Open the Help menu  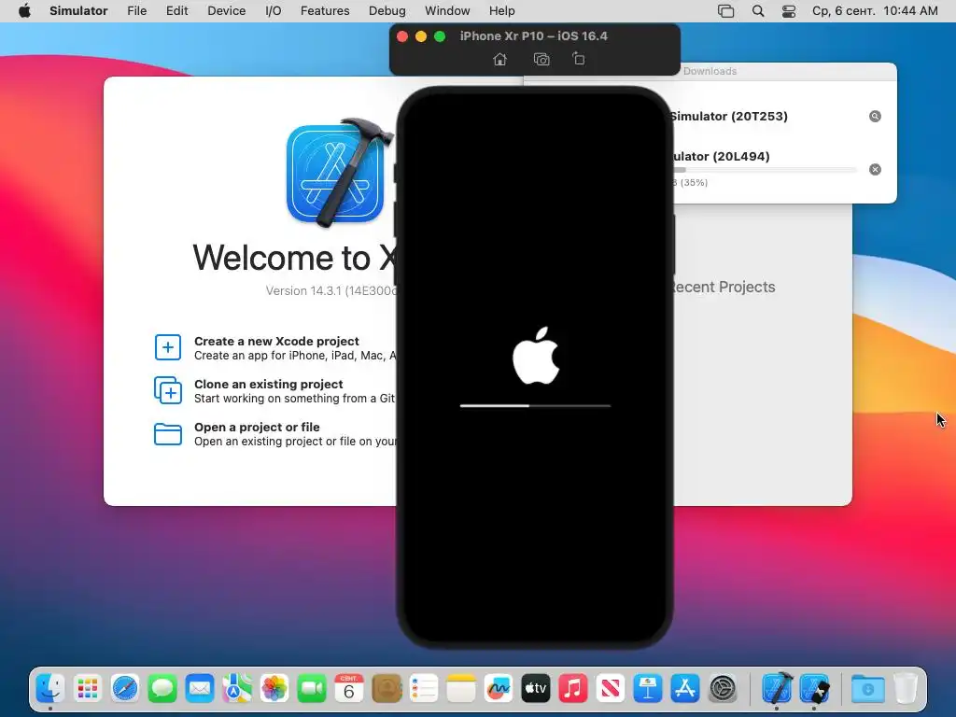501,11
